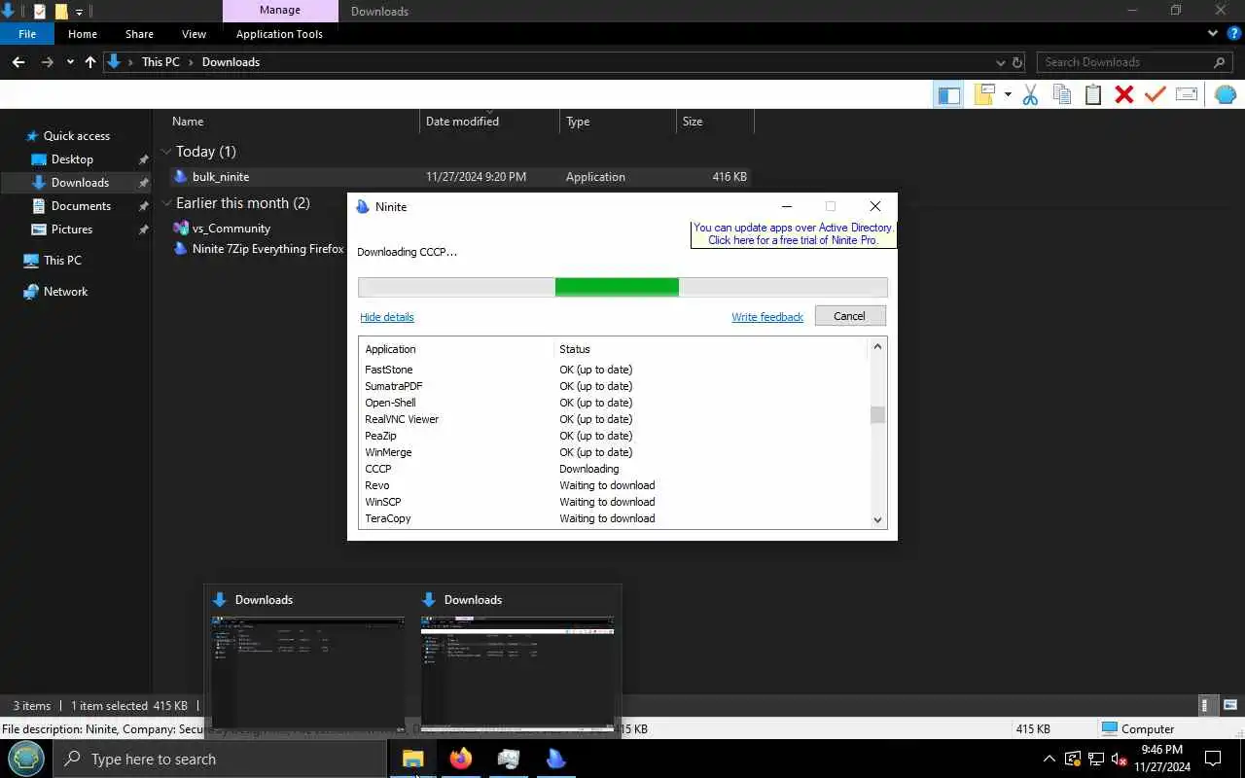Expand chevron after This PC in breadcrumb
The height and width of the screenshot is (778, 1245).
[192, 62]
